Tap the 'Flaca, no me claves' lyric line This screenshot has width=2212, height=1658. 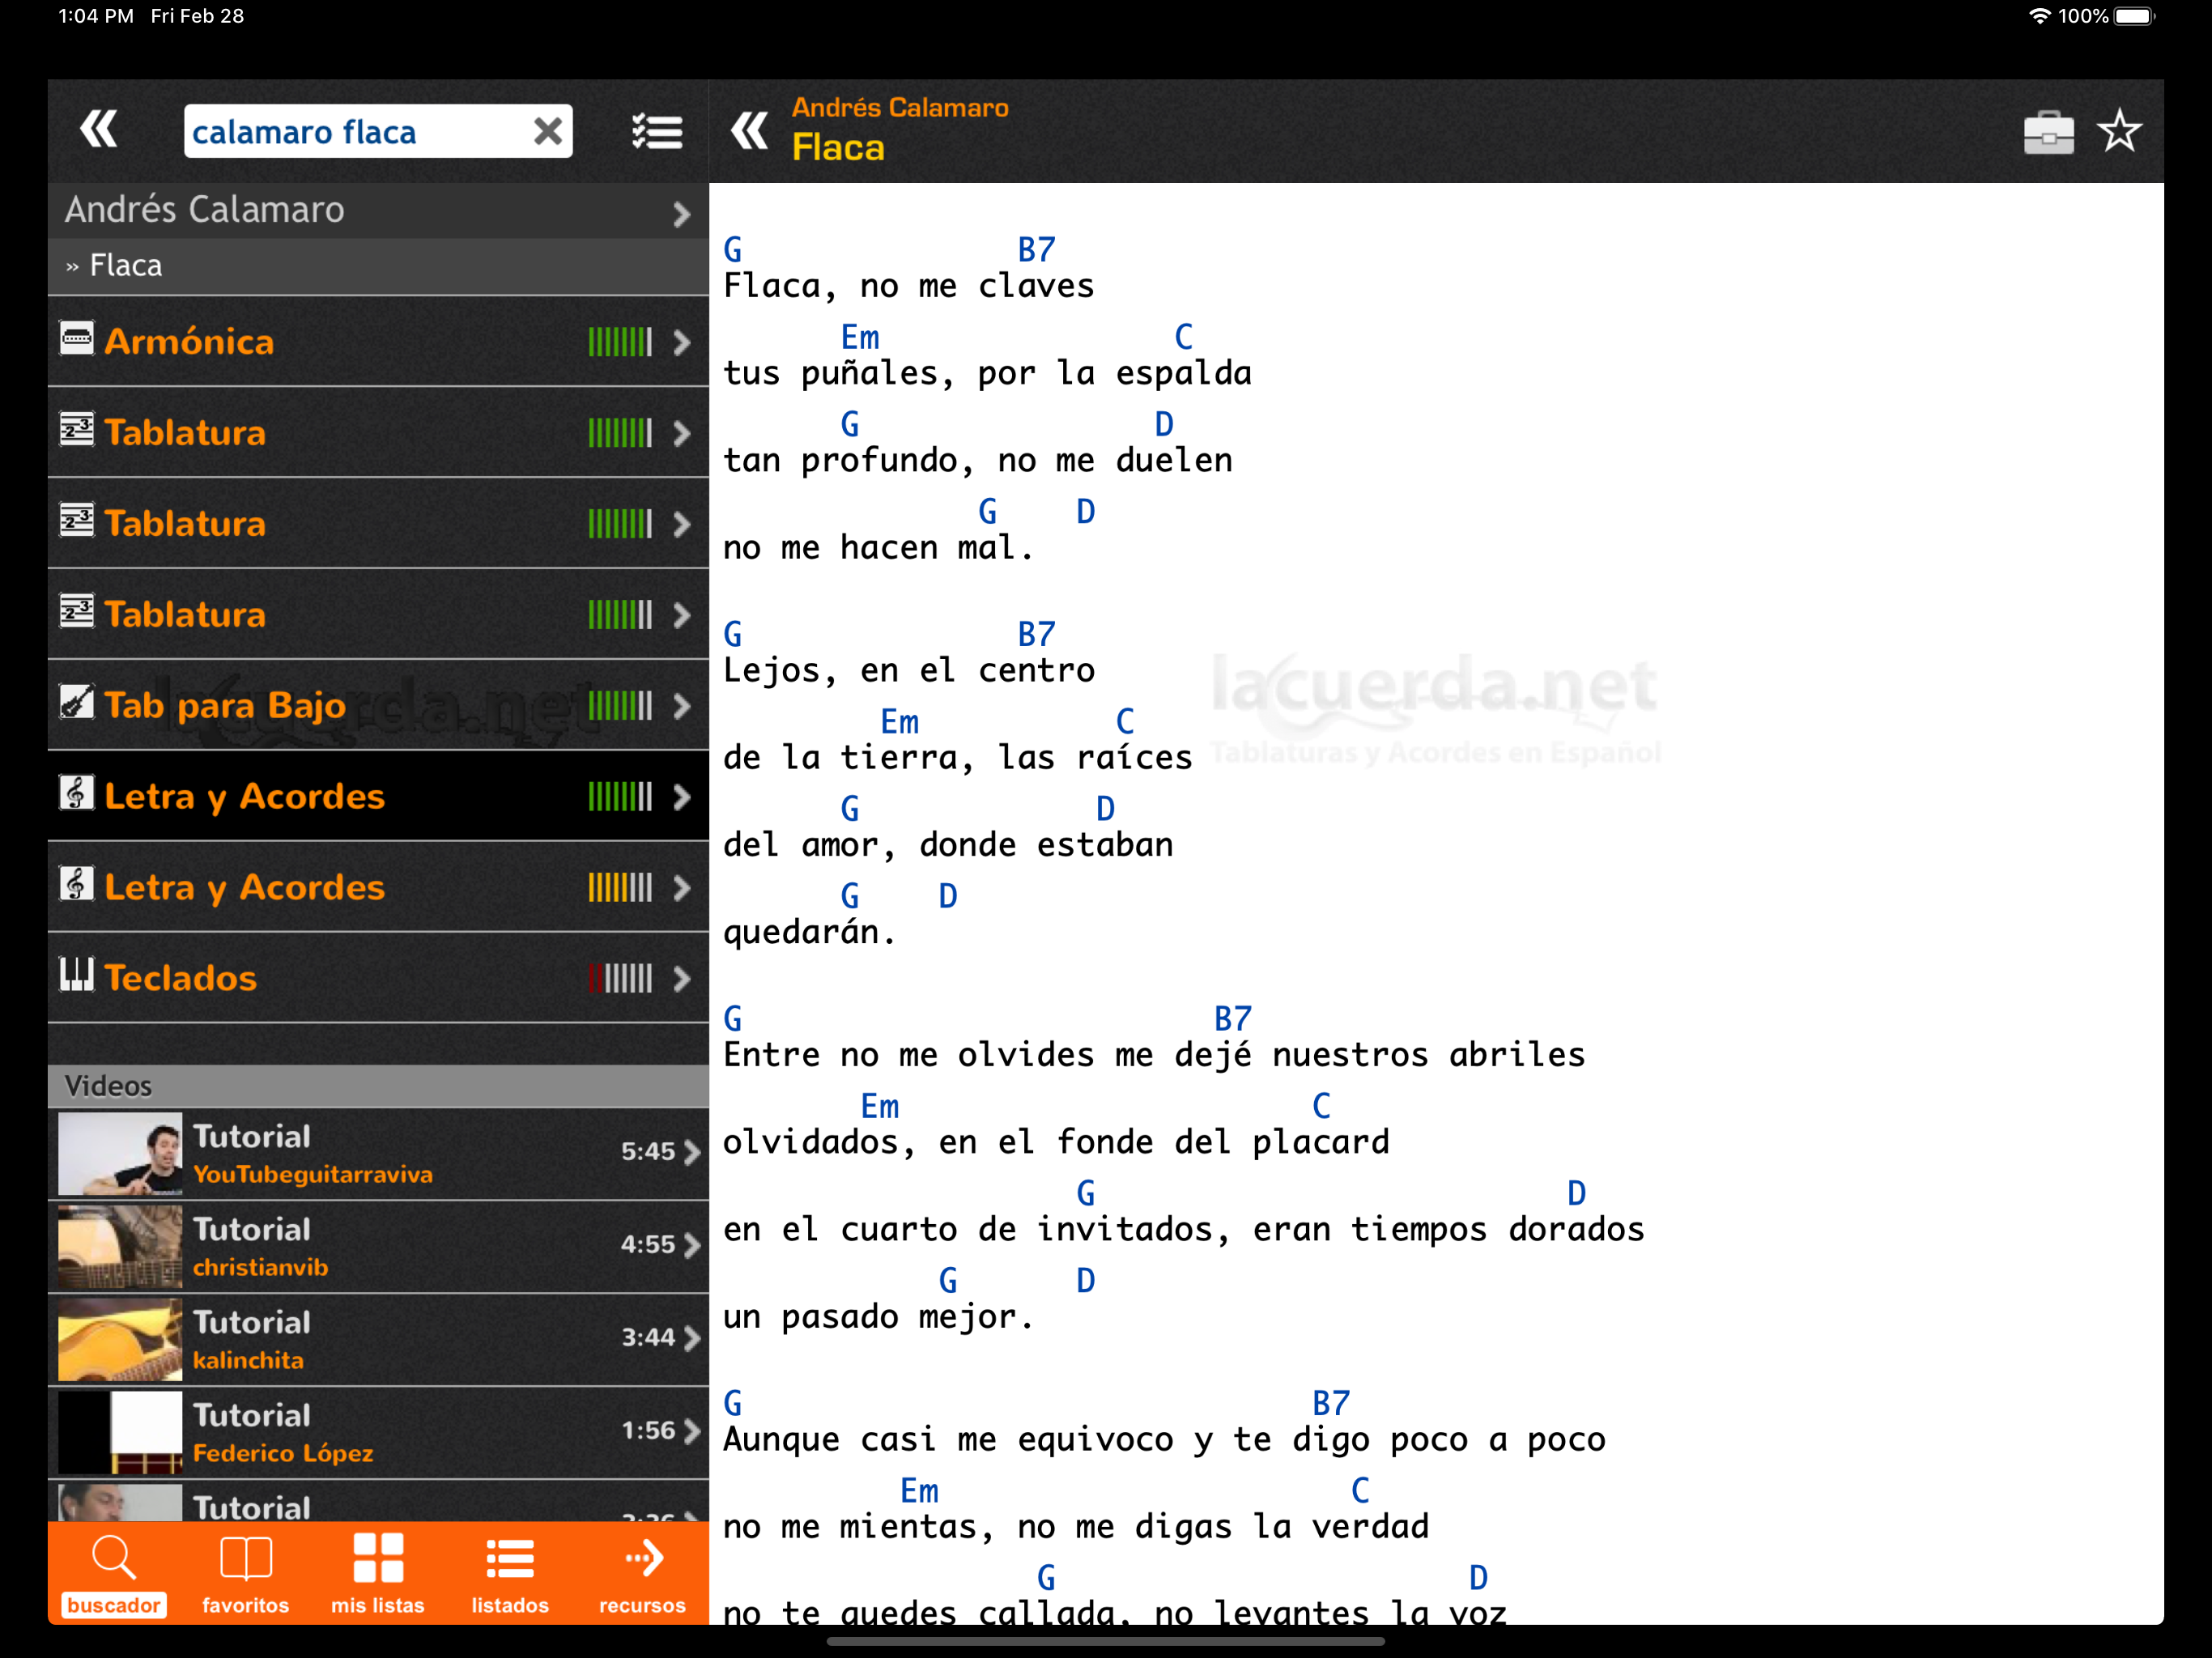click(908, 286)
